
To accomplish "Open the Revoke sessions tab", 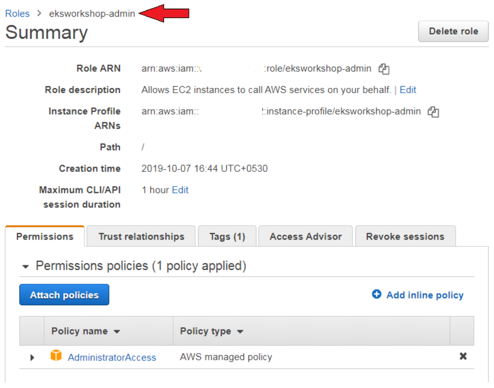I will [x=405, y=236].
